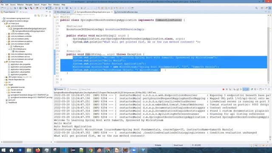Click Collapse All in Project Explorer
Image resolution: width=272 pixels, height=153 pixels.
point(35,16)
